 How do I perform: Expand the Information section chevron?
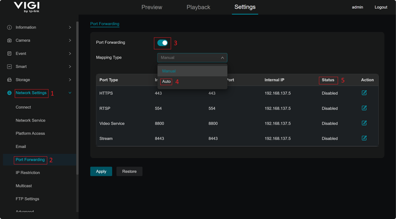70,27
